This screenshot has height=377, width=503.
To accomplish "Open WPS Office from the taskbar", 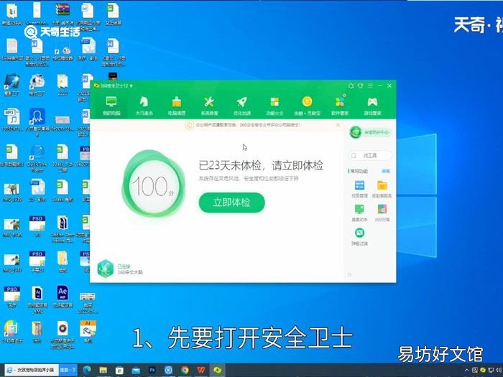I will 201,370.
